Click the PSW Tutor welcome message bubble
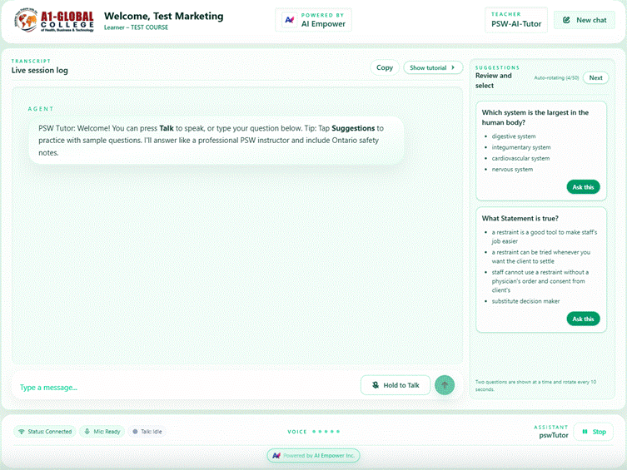 (216, 140)
